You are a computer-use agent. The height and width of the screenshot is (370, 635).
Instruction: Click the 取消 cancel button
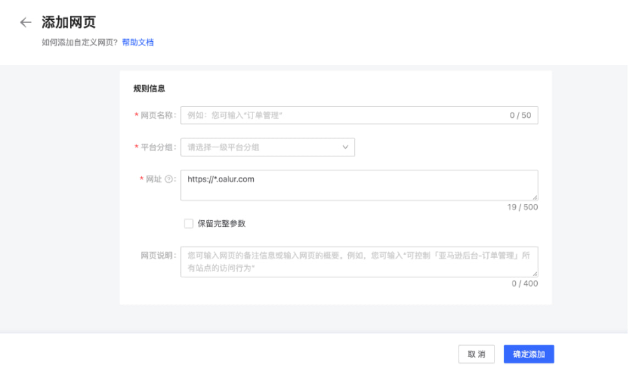pyautogui.click(x=476, y=355)
